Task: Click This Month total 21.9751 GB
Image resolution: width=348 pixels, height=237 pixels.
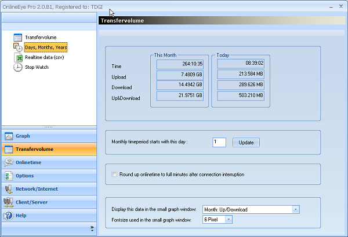Action: point(180,95)
